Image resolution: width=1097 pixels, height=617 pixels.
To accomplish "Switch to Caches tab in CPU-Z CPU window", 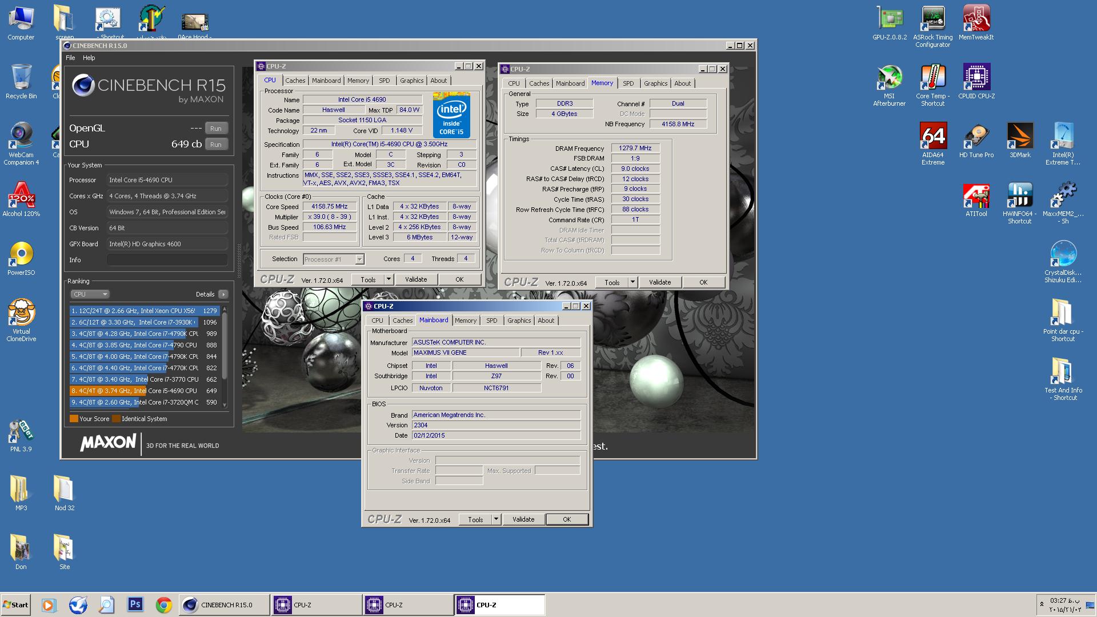I will (295, 81).
